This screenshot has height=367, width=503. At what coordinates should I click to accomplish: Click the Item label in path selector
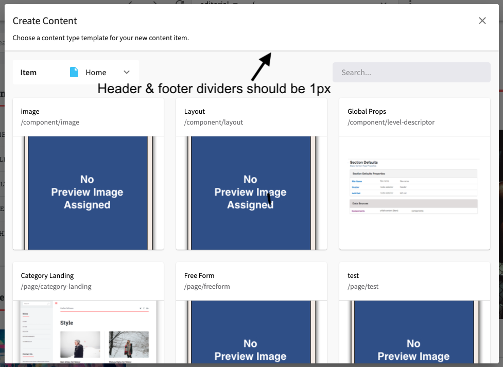point(28,73)
